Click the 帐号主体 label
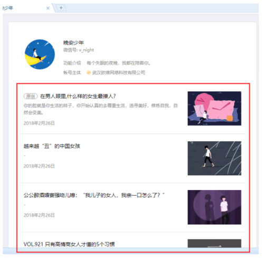This screenshot has height=259, width=264. 72,72
